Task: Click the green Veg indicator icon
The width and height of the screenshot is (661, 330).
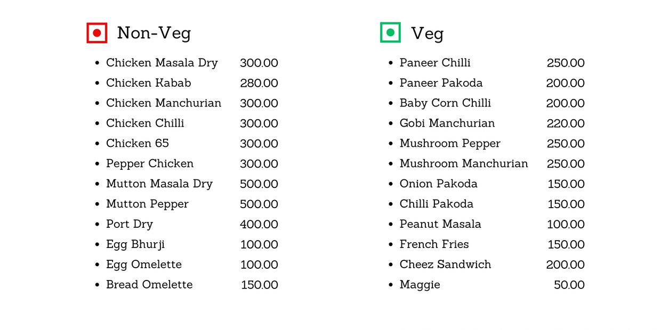Action: (390, 32)
